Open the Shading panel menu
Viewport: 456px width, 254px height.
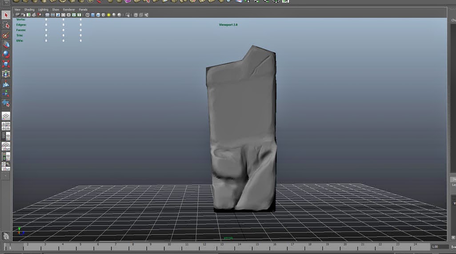[x=29, y=10]
